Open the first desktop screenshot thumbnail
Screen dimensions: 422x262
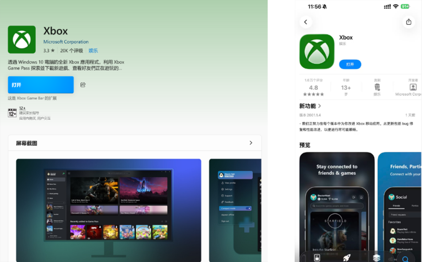(109, 210)
